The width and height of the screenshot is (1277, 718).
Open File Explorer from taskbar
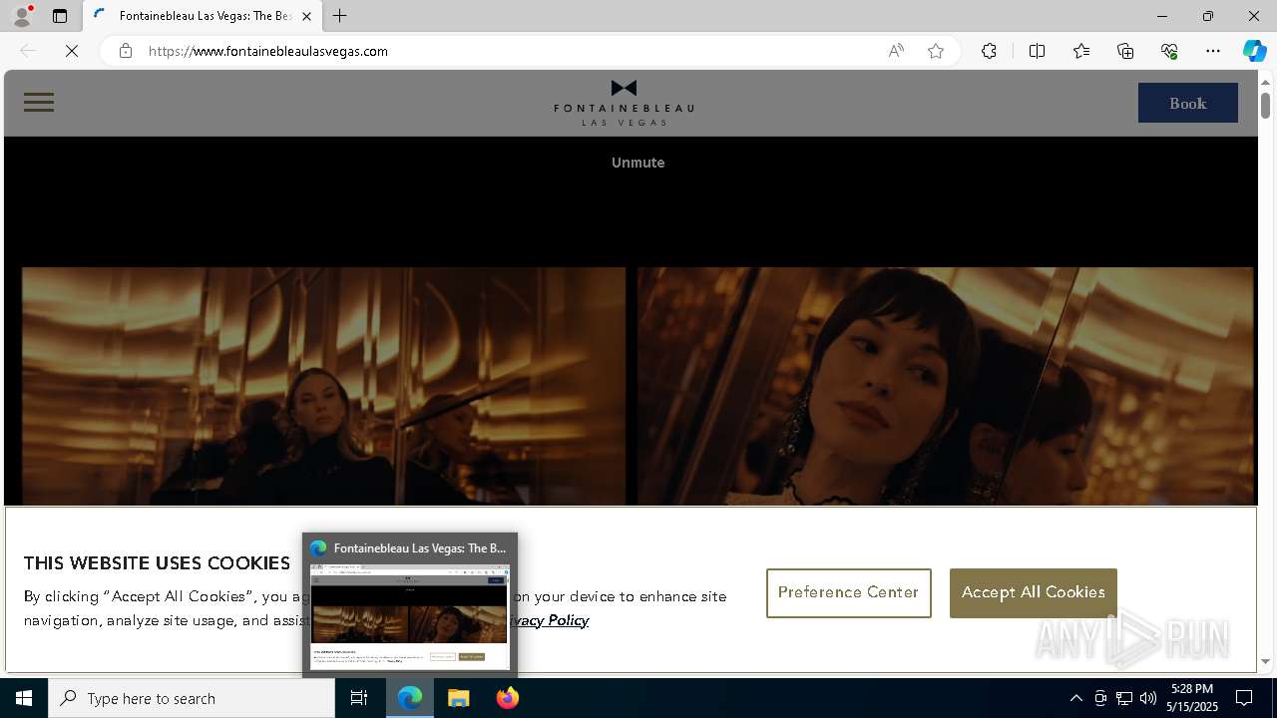[459, 698]
